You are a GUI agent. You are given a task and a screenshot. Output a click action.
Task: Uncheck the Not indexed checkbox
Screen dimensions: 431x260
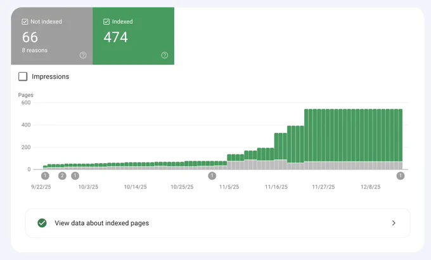click(25, 22)
